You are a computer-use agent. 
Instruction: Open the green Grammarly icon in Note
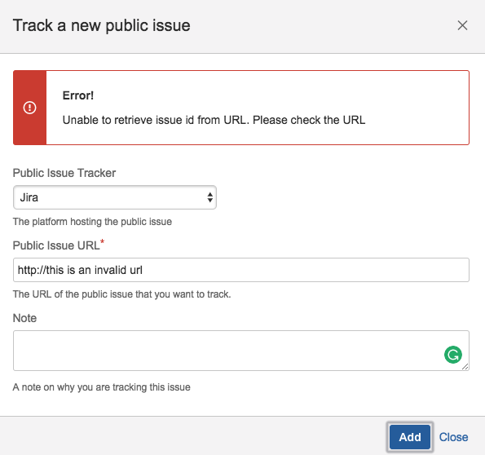(453, 355)
